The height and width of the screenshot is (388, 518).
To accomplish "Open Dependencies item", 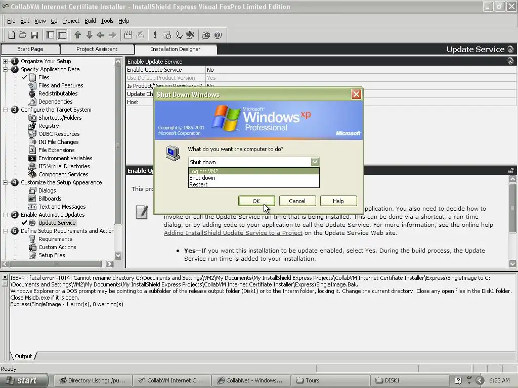I will pos(55,102).
